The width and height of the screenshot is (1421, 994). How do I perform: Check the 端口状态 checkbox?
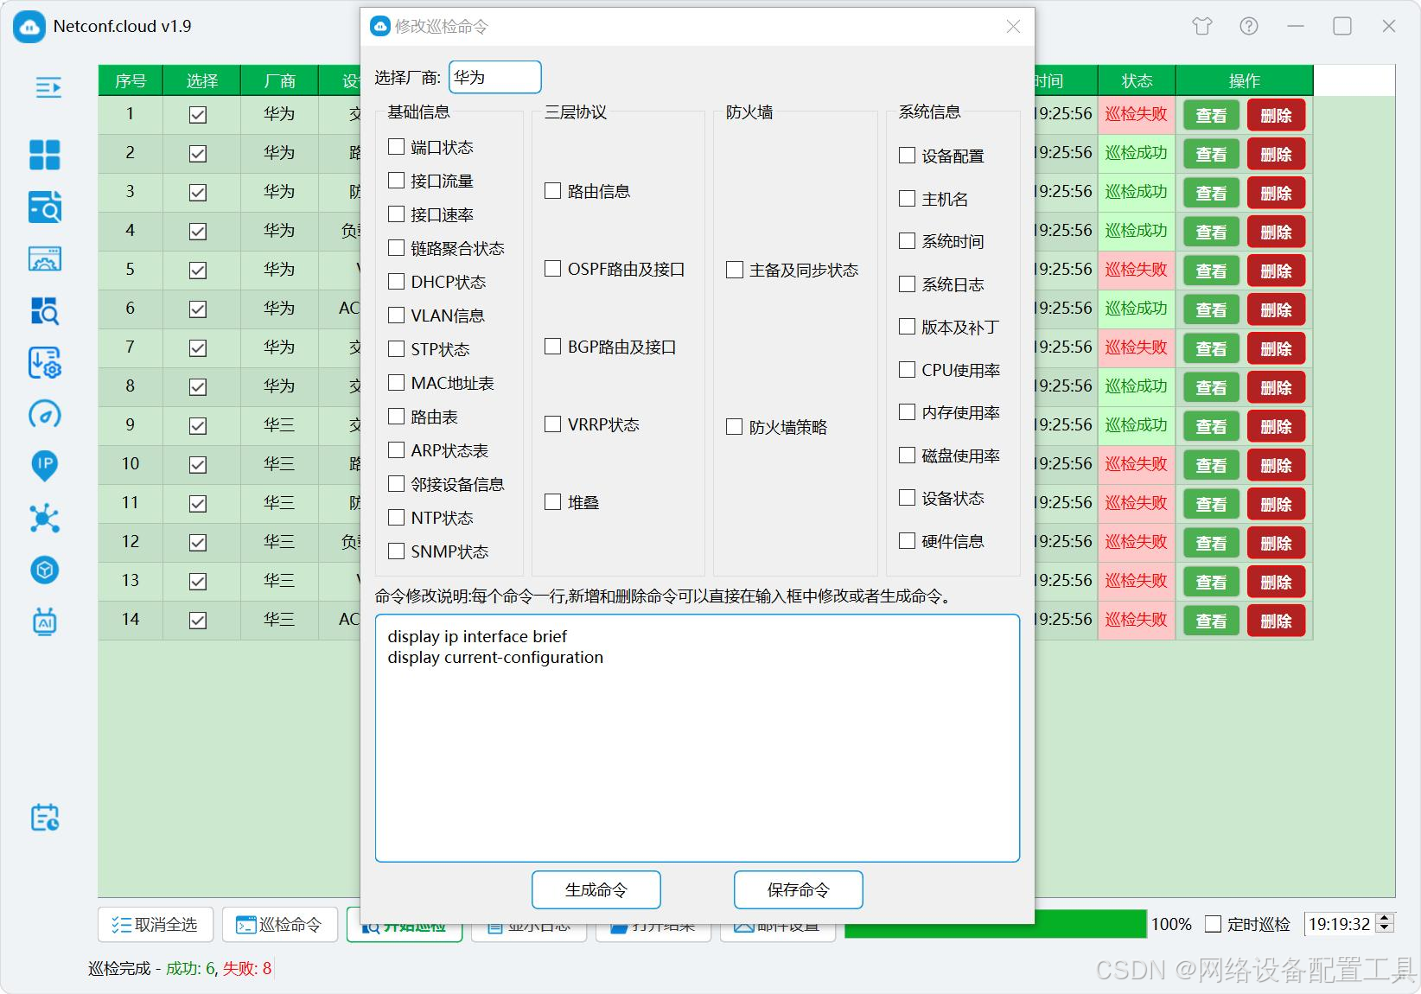(x=397, y=147)
